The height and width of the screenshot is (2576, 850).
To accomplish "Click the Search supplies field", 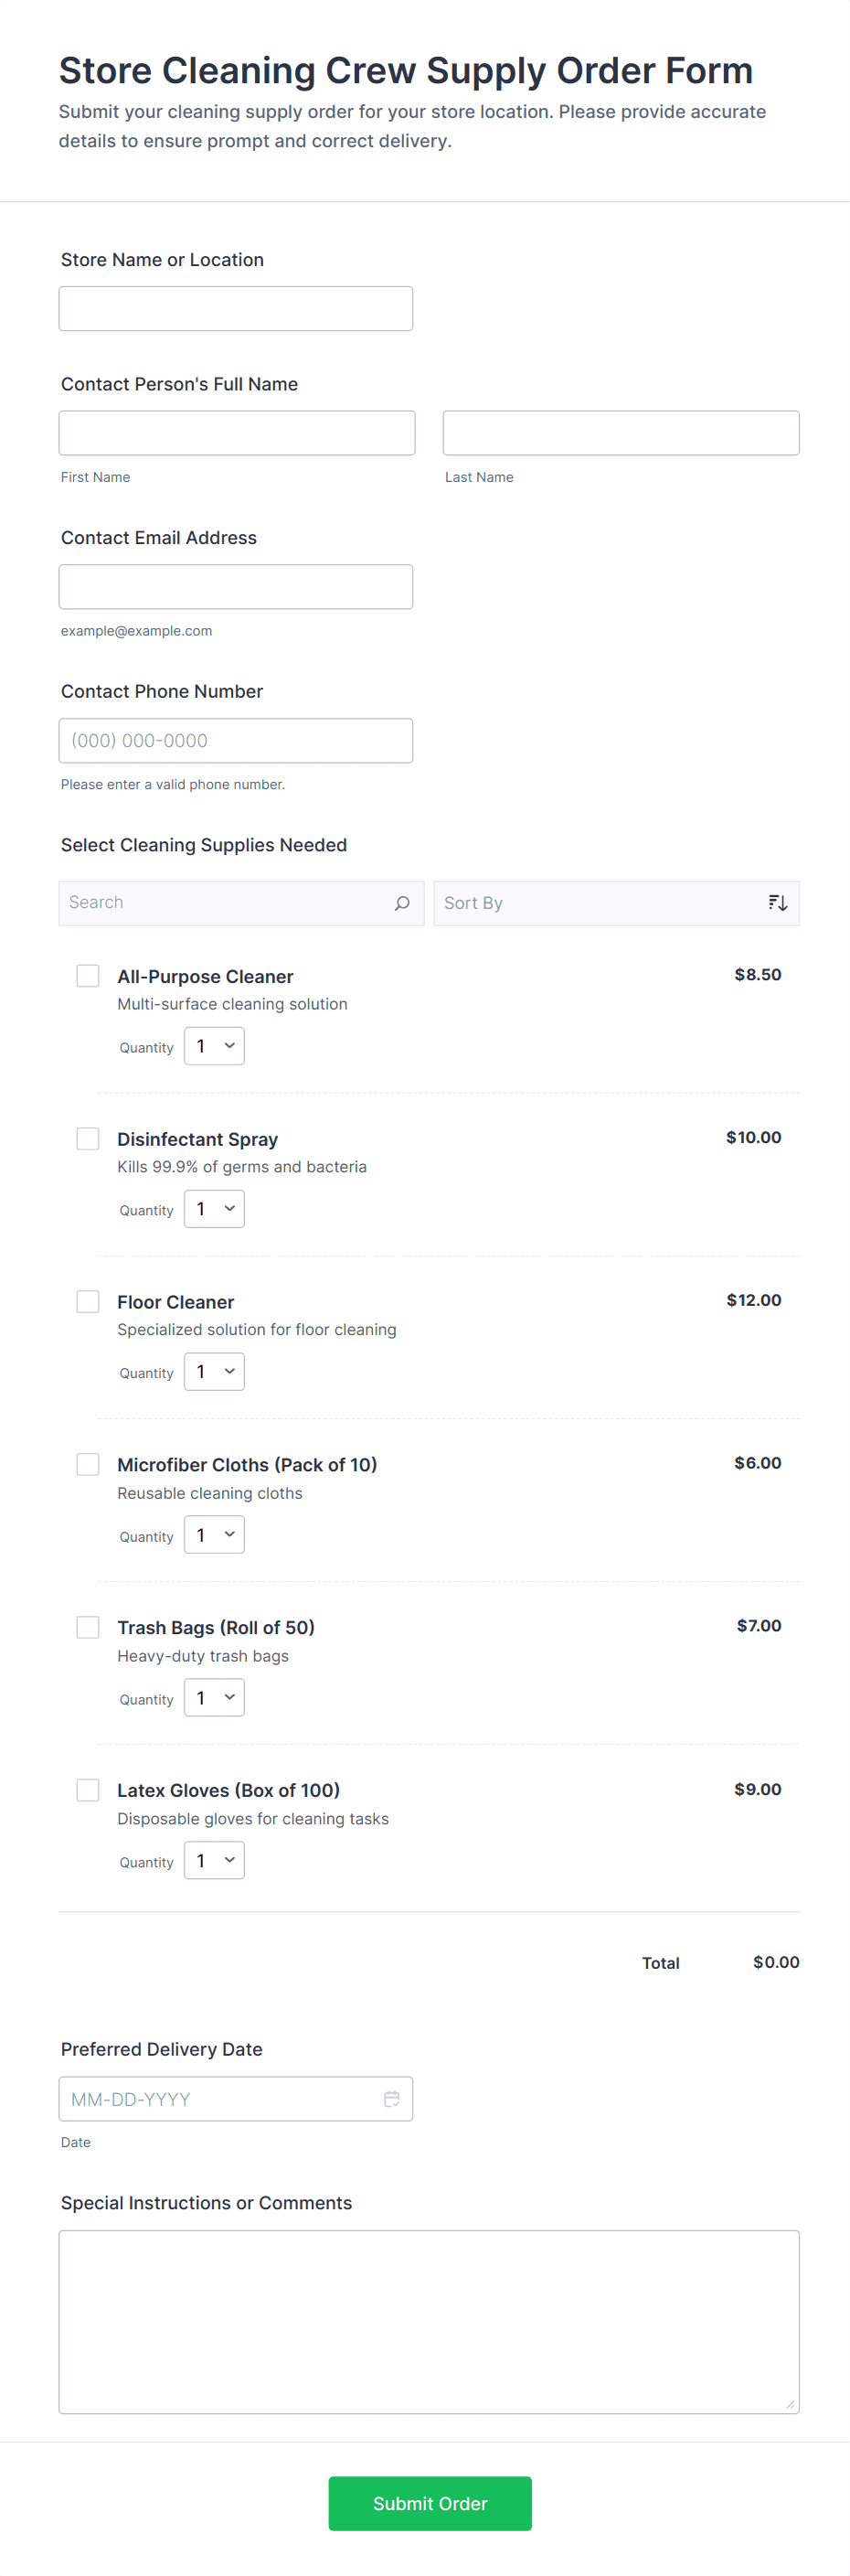I will coord(220,902).
